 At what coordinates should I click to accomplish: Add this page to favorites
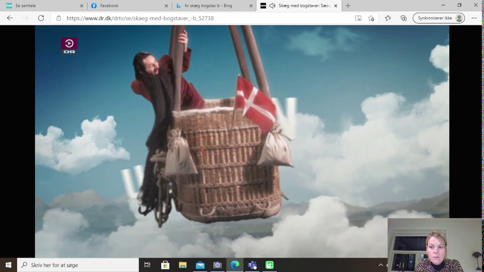point(371,18)
